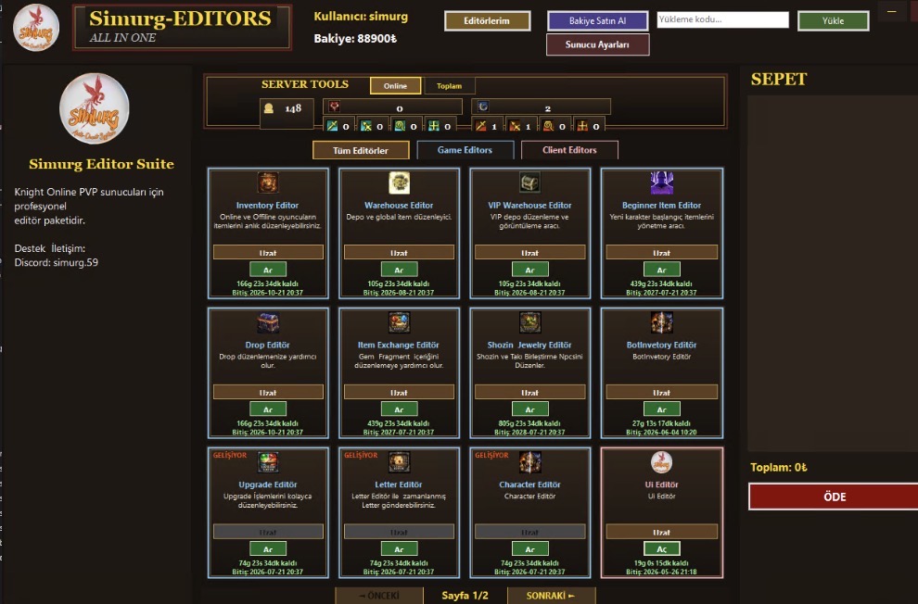Click Uzat on the Item Exchange Editör
918x604 pixels.
(399, 392)
